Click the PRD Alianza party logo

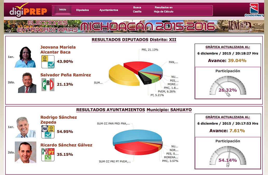point(48,62)
